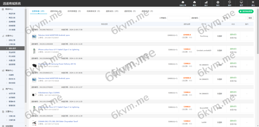Click the 搜索 search button

point(250,18)
